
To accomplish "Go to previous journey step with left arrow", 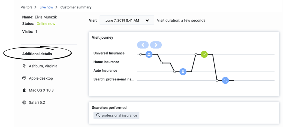I will (x=143, y=45).
